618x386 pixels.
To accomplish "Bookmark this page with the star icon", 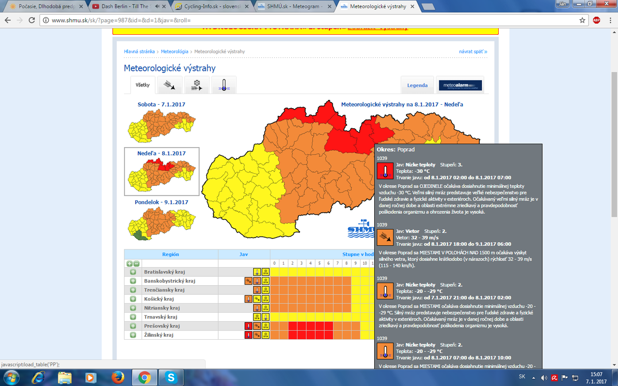I will (582, 20).
